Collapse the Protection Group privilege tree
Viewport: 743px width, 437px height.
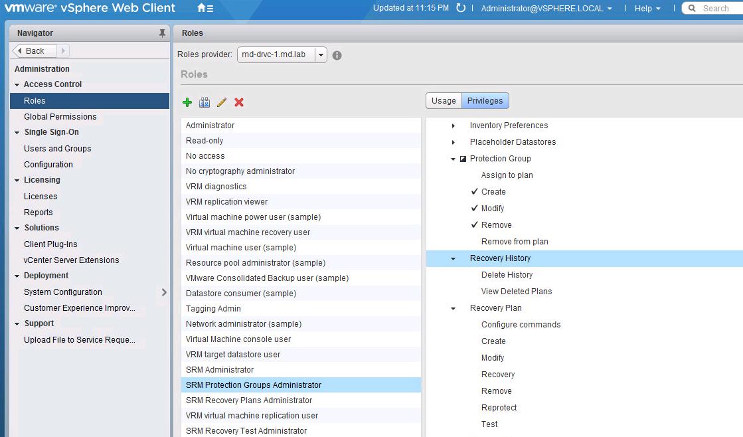coord(454,159)
